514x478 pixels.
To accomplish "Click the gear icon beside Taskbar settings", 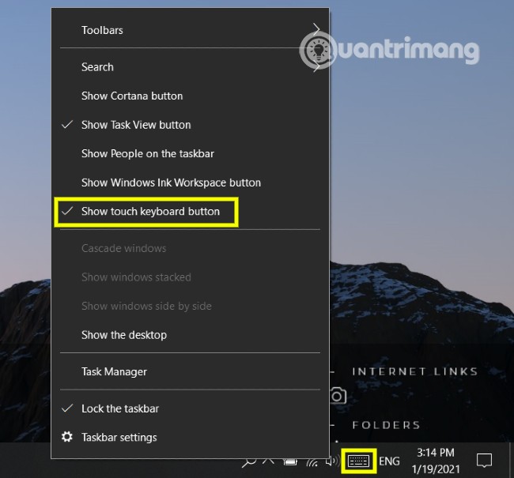I will click(67, 437).
